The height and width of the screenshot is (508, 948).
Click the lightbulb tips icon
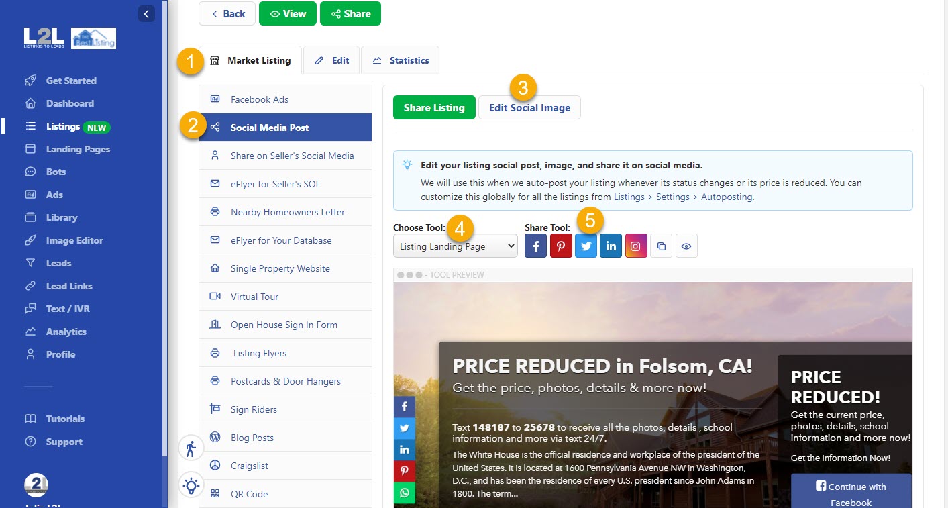point(191,485)
